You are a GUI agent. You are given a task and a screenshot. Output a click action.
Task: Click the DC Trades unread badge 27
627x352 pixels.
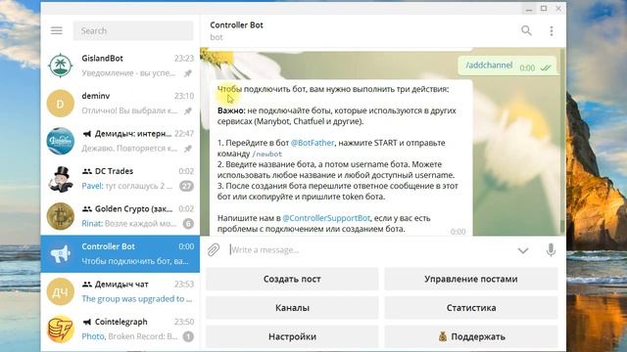[186, 186]
